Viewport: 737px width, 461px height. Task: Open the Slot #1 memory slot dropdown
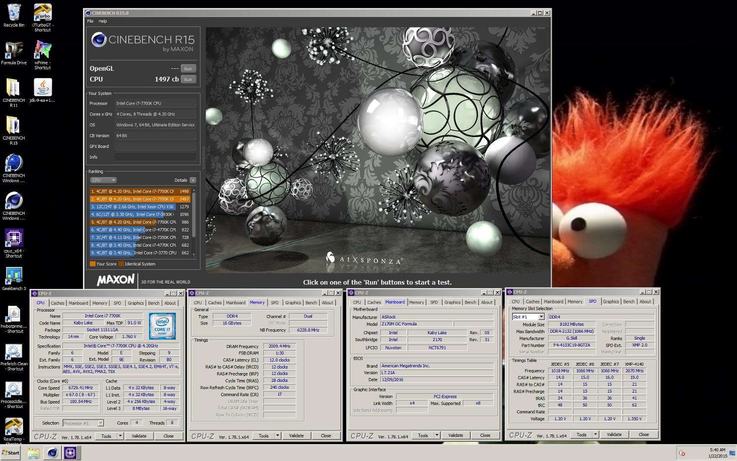pos(528,317)
